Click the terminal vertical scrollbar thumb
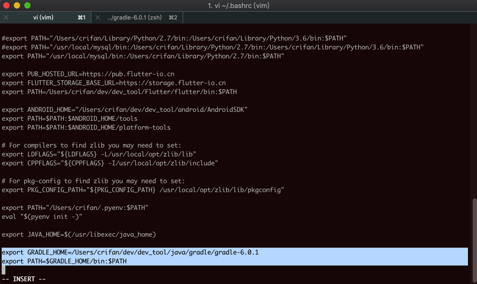The width and height of the screenshot is (477, 284). (474, 240)
